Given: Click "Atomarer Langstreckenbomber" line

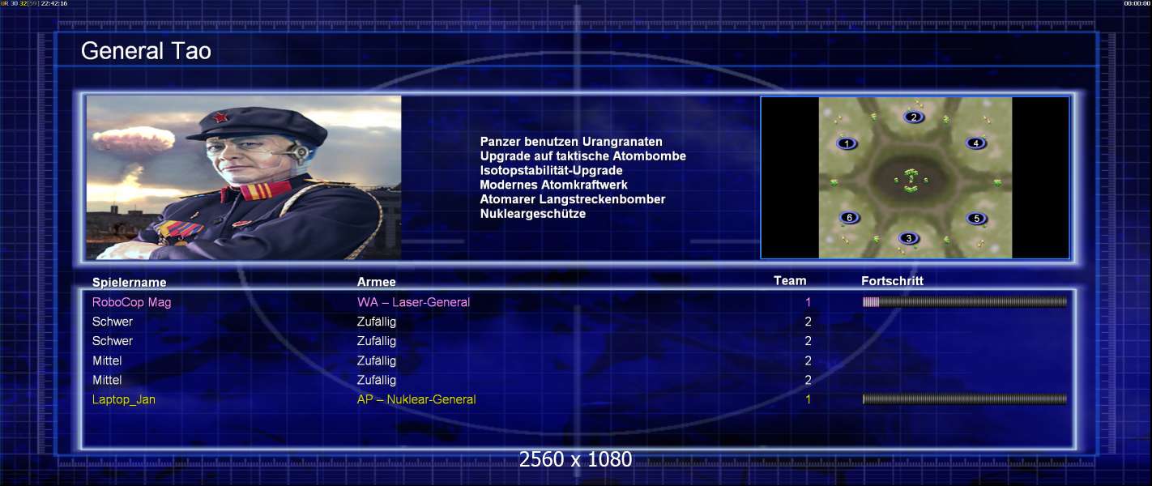Looking at the screenshot, I should [573, 199].
